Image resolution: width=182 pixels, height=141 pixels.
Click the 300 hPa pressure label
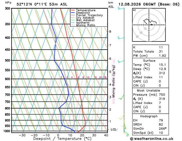[x=8, y=8]
